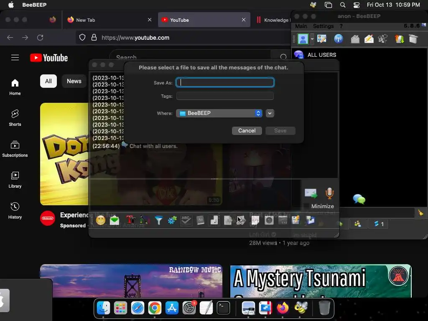Open Library in YouTube sidebar
This screenshot has height=321, width=428.
click(x=15, y=180)
